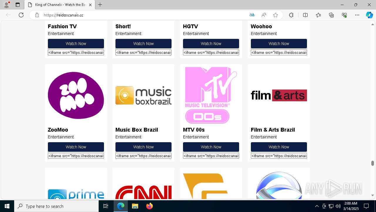Open Task View on taskbar
Screen dimensions: 376x212
pos(106,206)
